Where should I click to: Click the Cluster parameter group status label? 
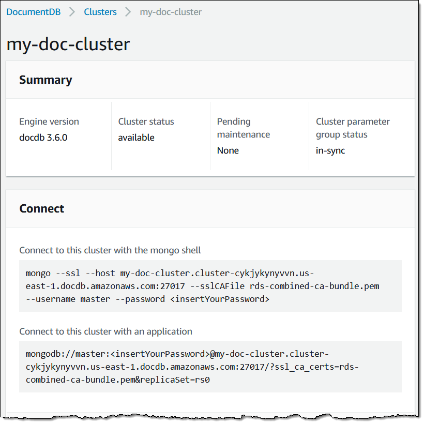point(353,128)
